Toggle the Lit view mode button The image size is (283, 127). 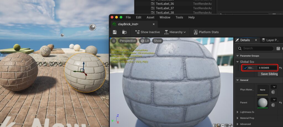pyautogui.click(x=145, y=41)
